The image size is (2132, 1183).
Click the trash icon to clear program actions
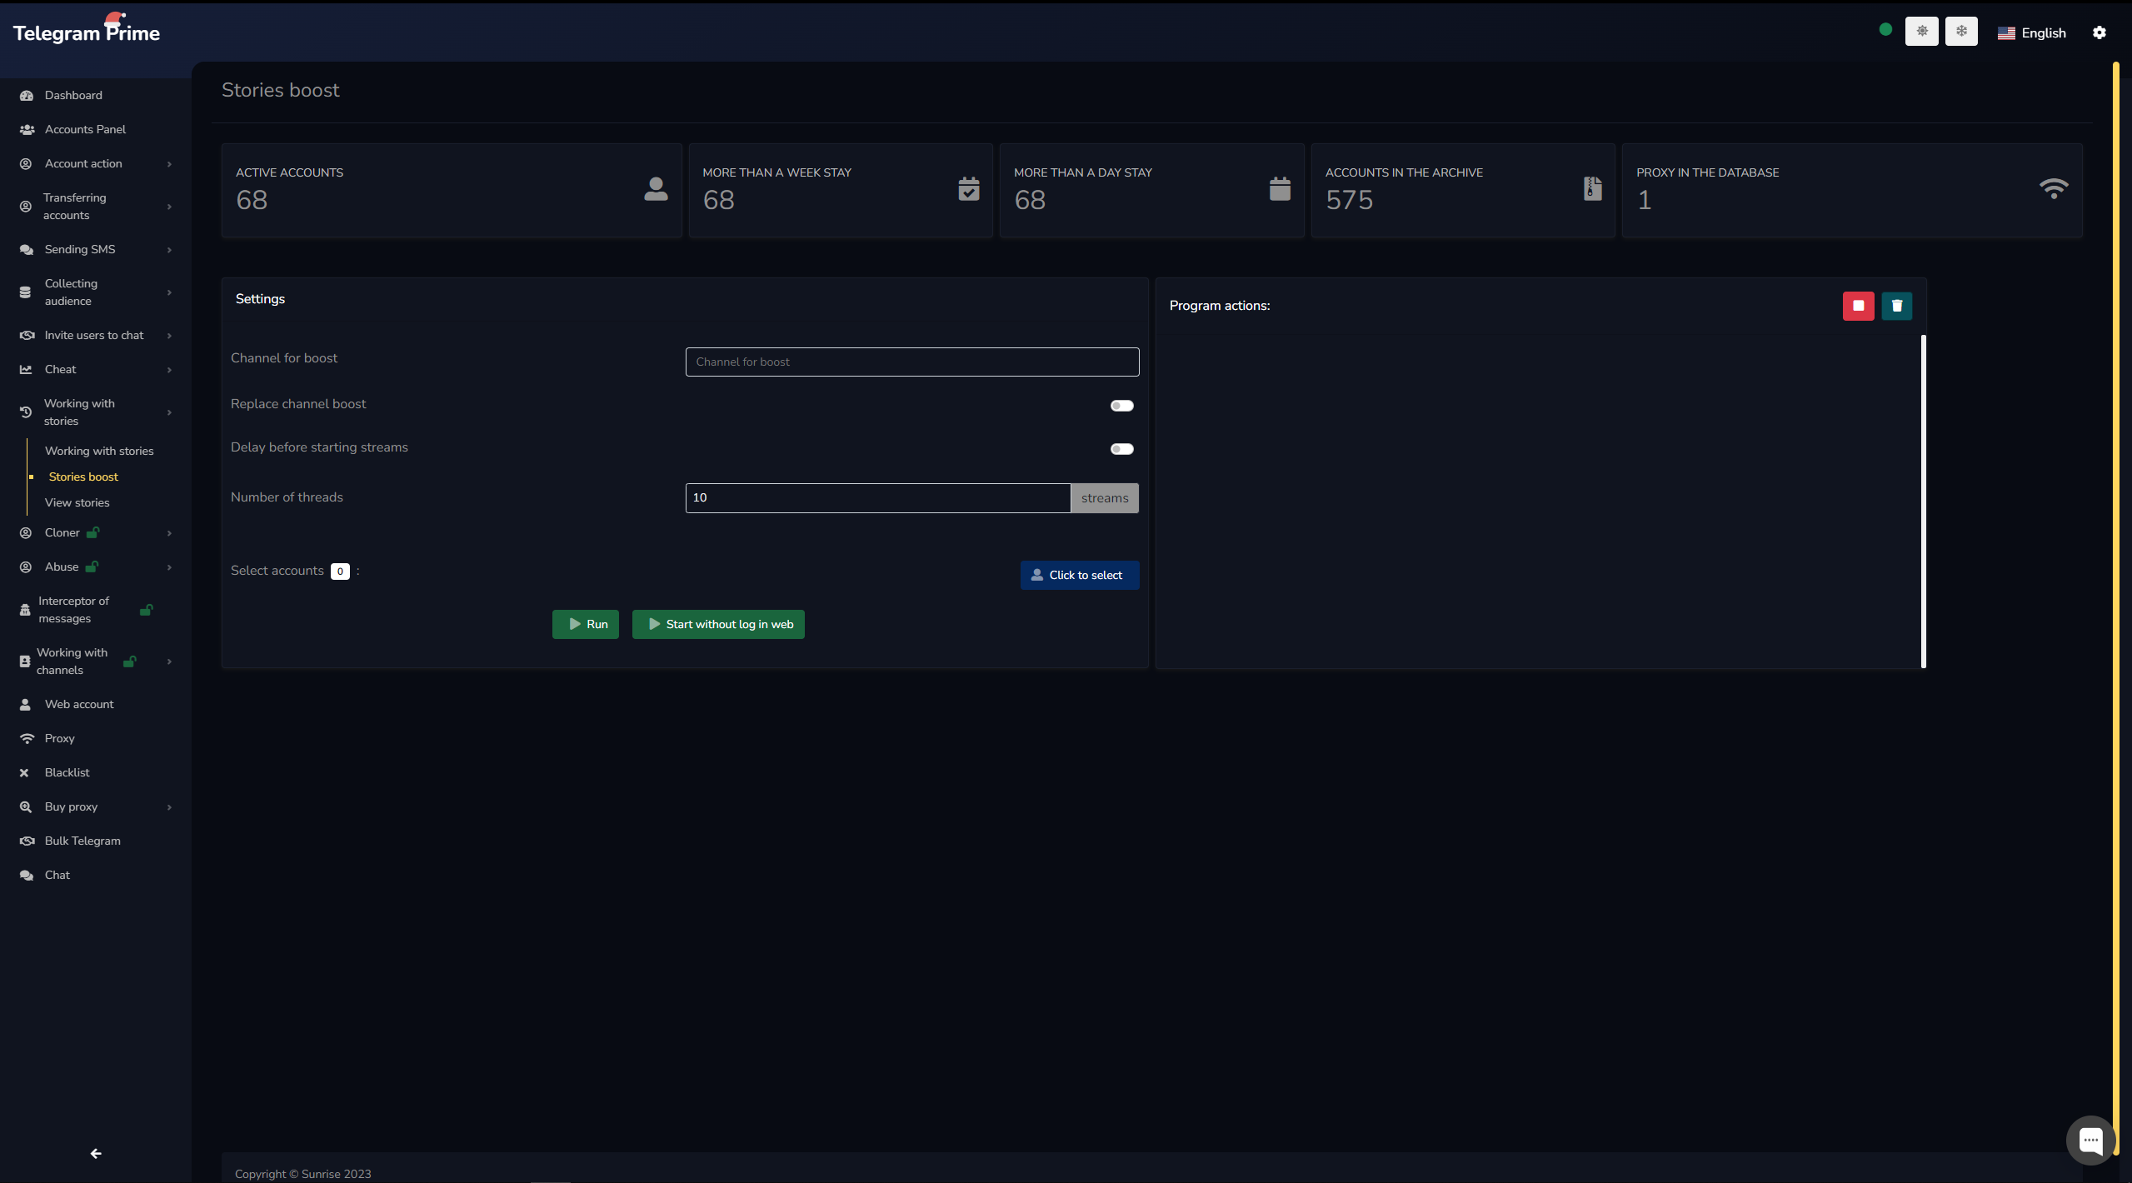(x=1896, y=306)
